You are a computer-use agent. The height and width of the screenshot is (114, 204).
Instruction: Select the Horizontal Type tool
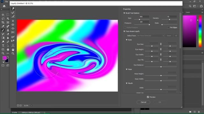3,46
